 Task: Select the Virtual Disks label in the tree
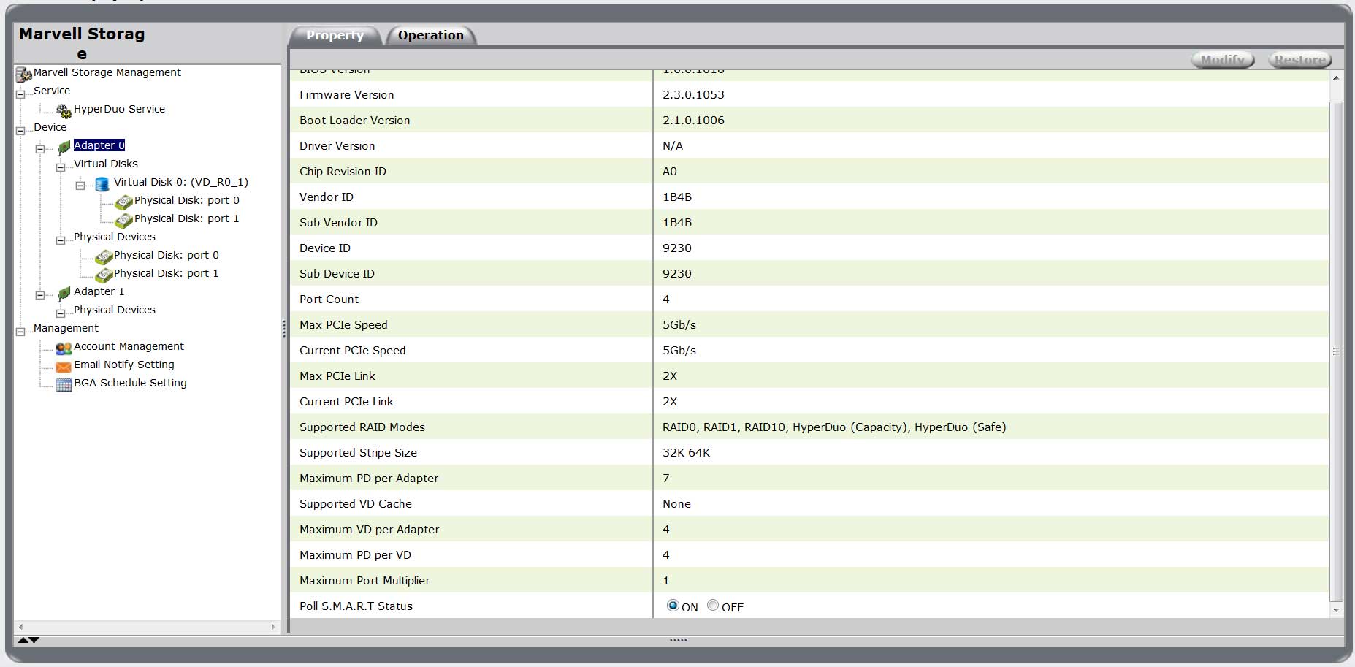point(106,164)
